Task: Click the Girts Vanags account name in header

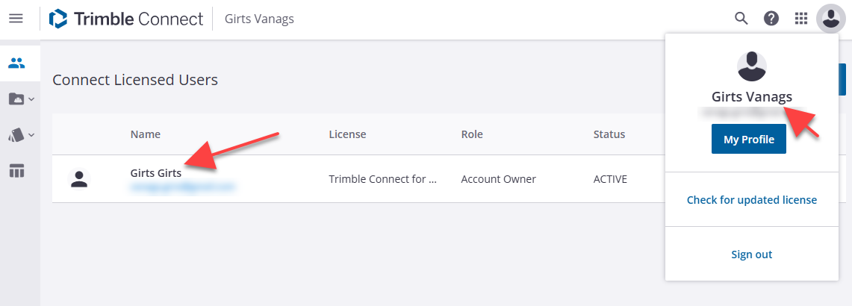Action: [x=259, y=19]
